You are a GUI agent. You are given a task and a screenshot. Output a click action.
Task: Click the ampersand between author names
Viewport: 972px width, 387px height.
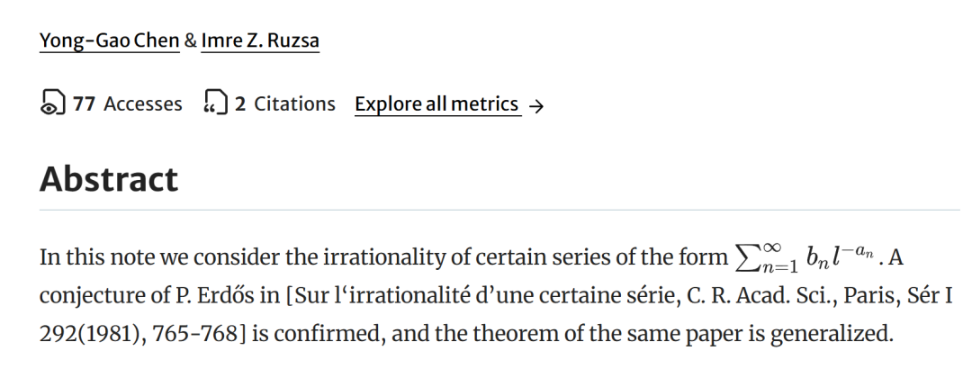coord(190,40)
